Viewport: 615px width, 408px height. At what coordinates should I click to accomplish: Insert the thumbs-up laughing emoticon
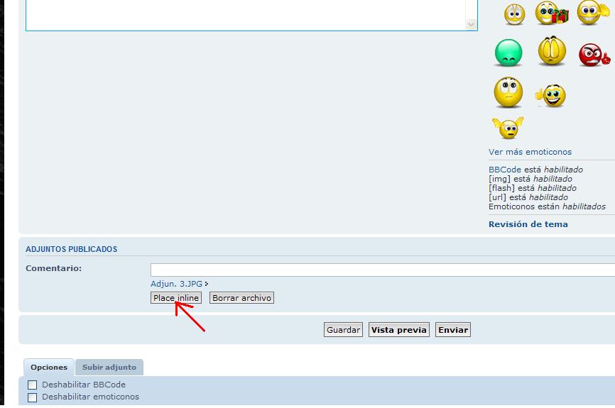[551, 95]
